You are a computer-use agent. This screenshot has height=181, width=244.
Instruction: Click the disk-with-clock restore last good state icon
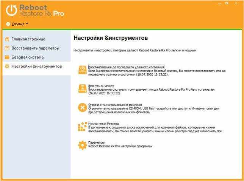click(x=82, y=70)
